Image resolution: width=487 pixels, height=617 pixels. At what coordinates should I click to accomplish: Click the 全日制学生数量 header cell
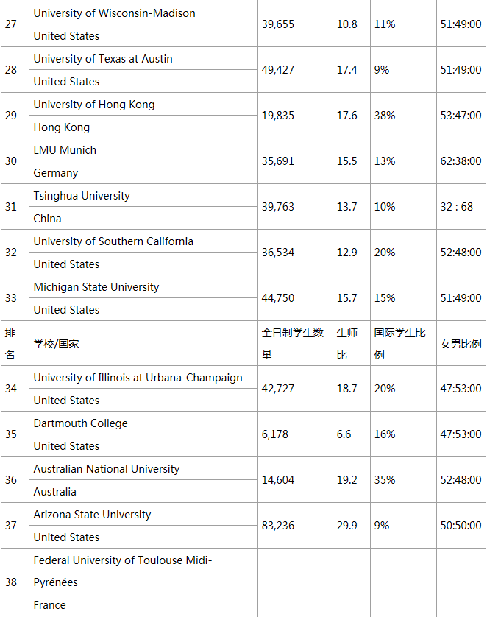pyautogui.click(x=293, y=344)
